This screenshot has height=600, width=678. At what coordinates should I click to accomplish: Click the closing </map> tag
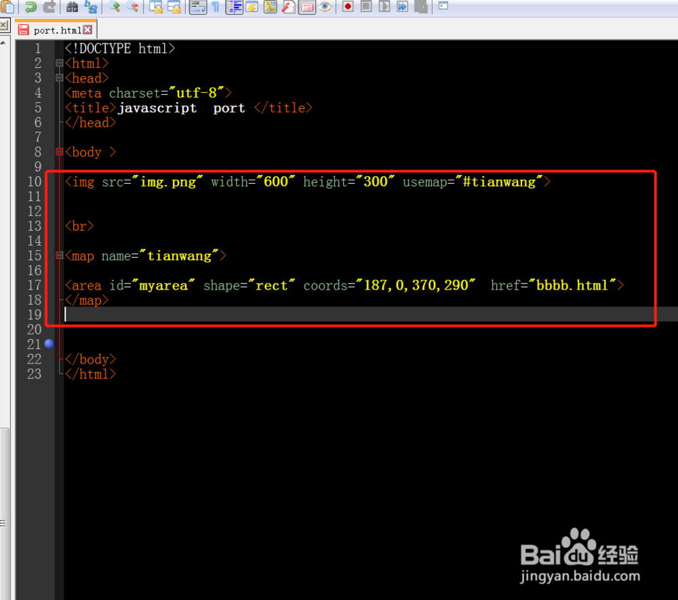coord(87,300)
